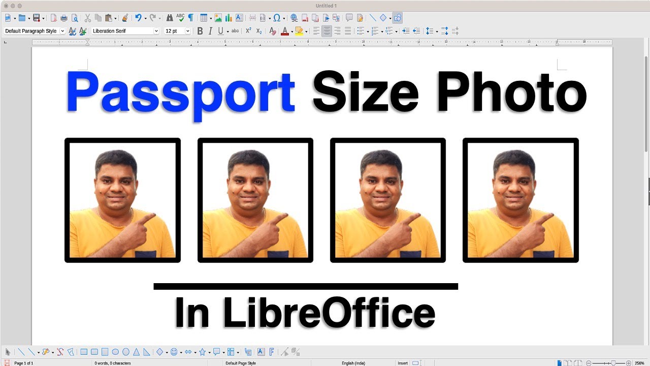Center align the paragraph

(x=327, y=31)
